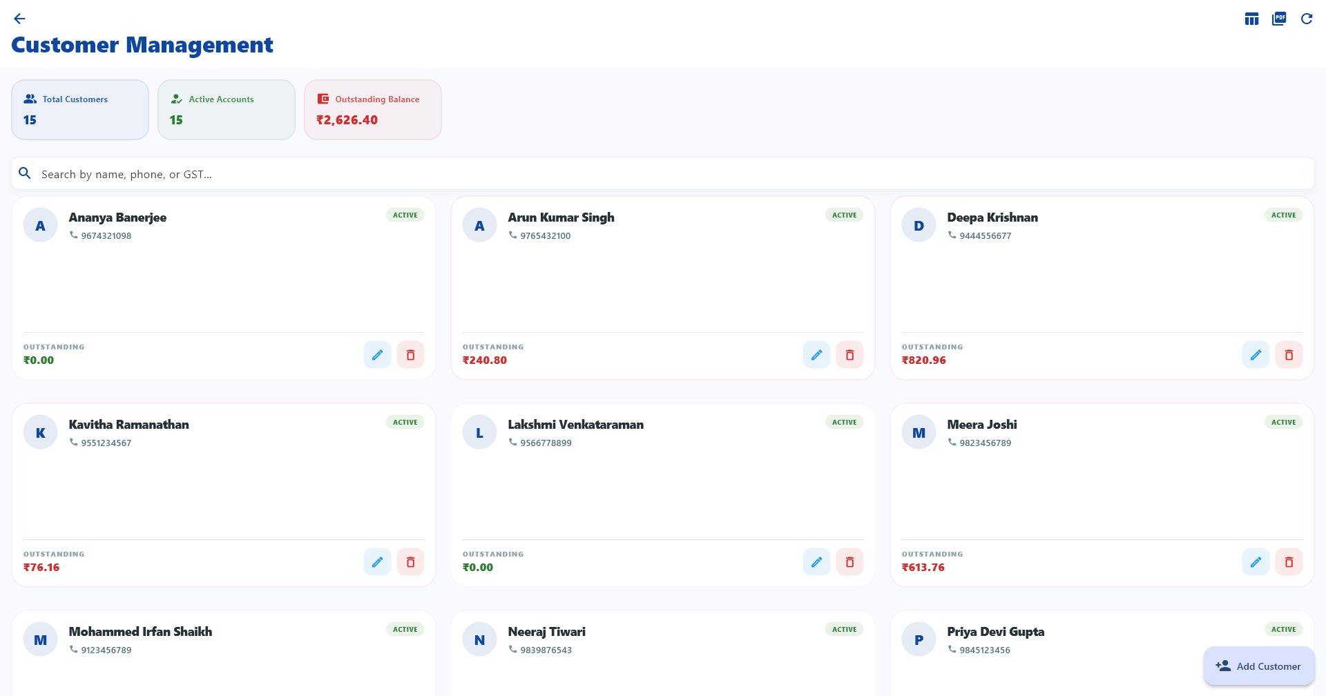Click Priya Devi Gupta's P avatar
The width and height of the screenshot is (1326, 696).
[919, 639]
